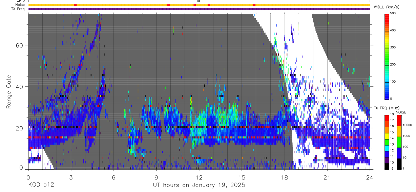
Task: Click the 14 value on TX FRQ legend
Action: pyautogui.click(x=392, y=138)
